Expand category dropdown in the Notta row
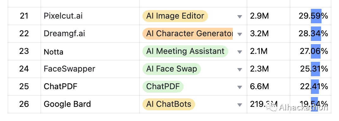Screen dimensions: 339x121 (x=239, y=52)
